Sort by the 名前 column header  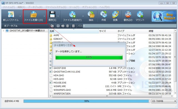pos(74,31)
